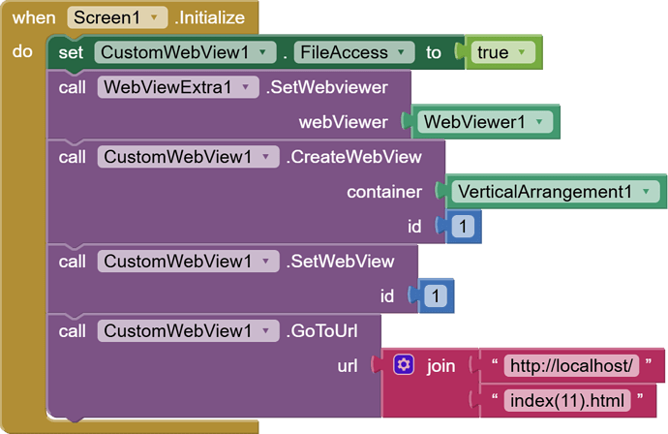Click the join text block label

[440, 365]
